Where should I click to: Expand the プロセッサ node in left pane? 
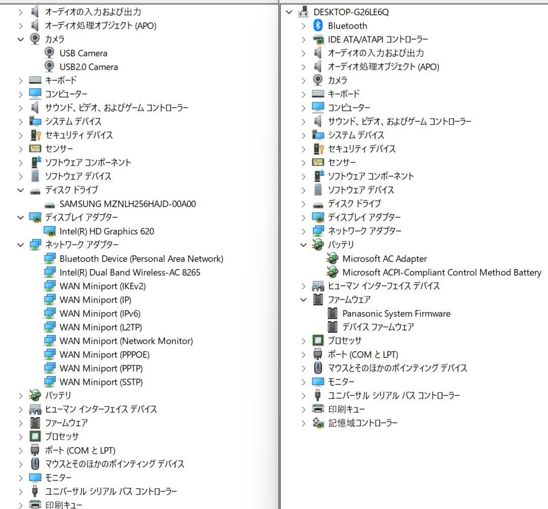click(x=21, y=436)
